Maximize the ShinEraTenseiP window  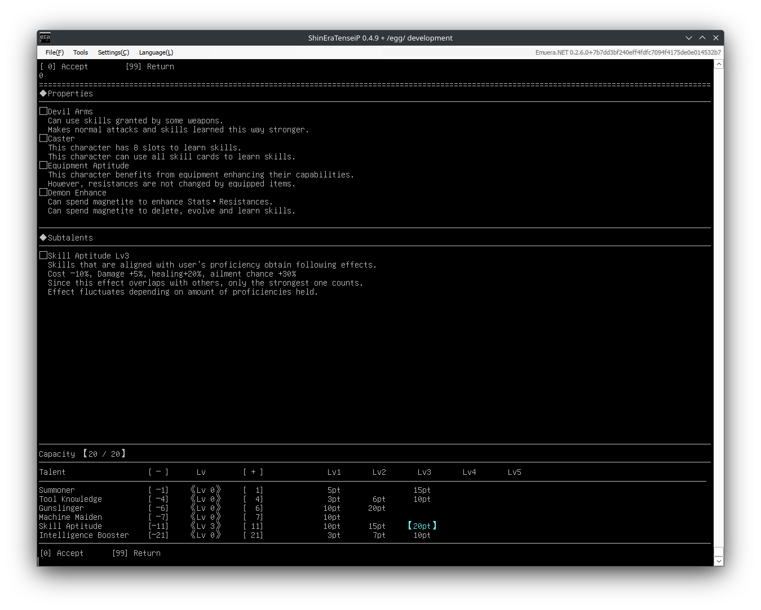(x=702, y=38)
